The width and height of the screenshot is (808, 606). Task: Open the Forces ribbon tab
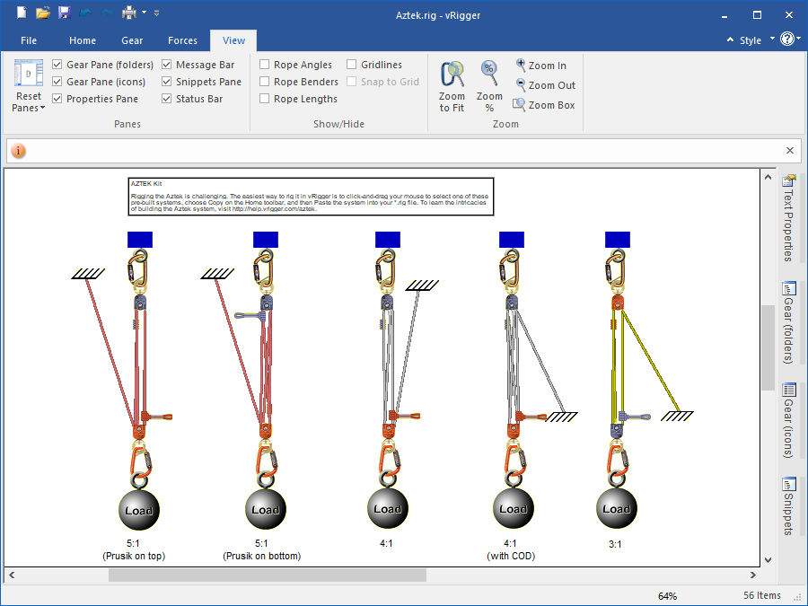pyautogui.click(x=182, y=40)
